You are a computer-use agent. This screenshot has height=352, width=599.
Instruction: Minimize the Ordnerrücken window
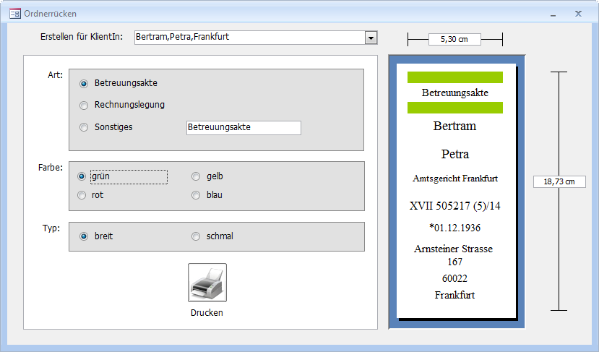point(553,14)
